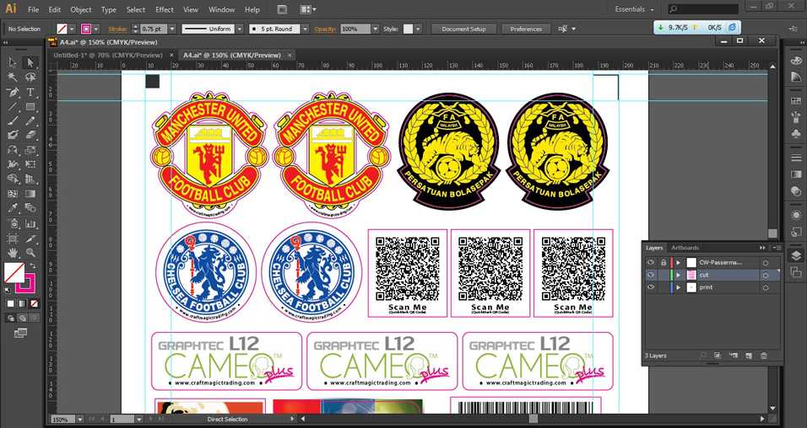The width and height of the screenshot is (807, 428).
Task: Click the magenta Stroke swatch in toolbox
Action: (x=26, y=284)
